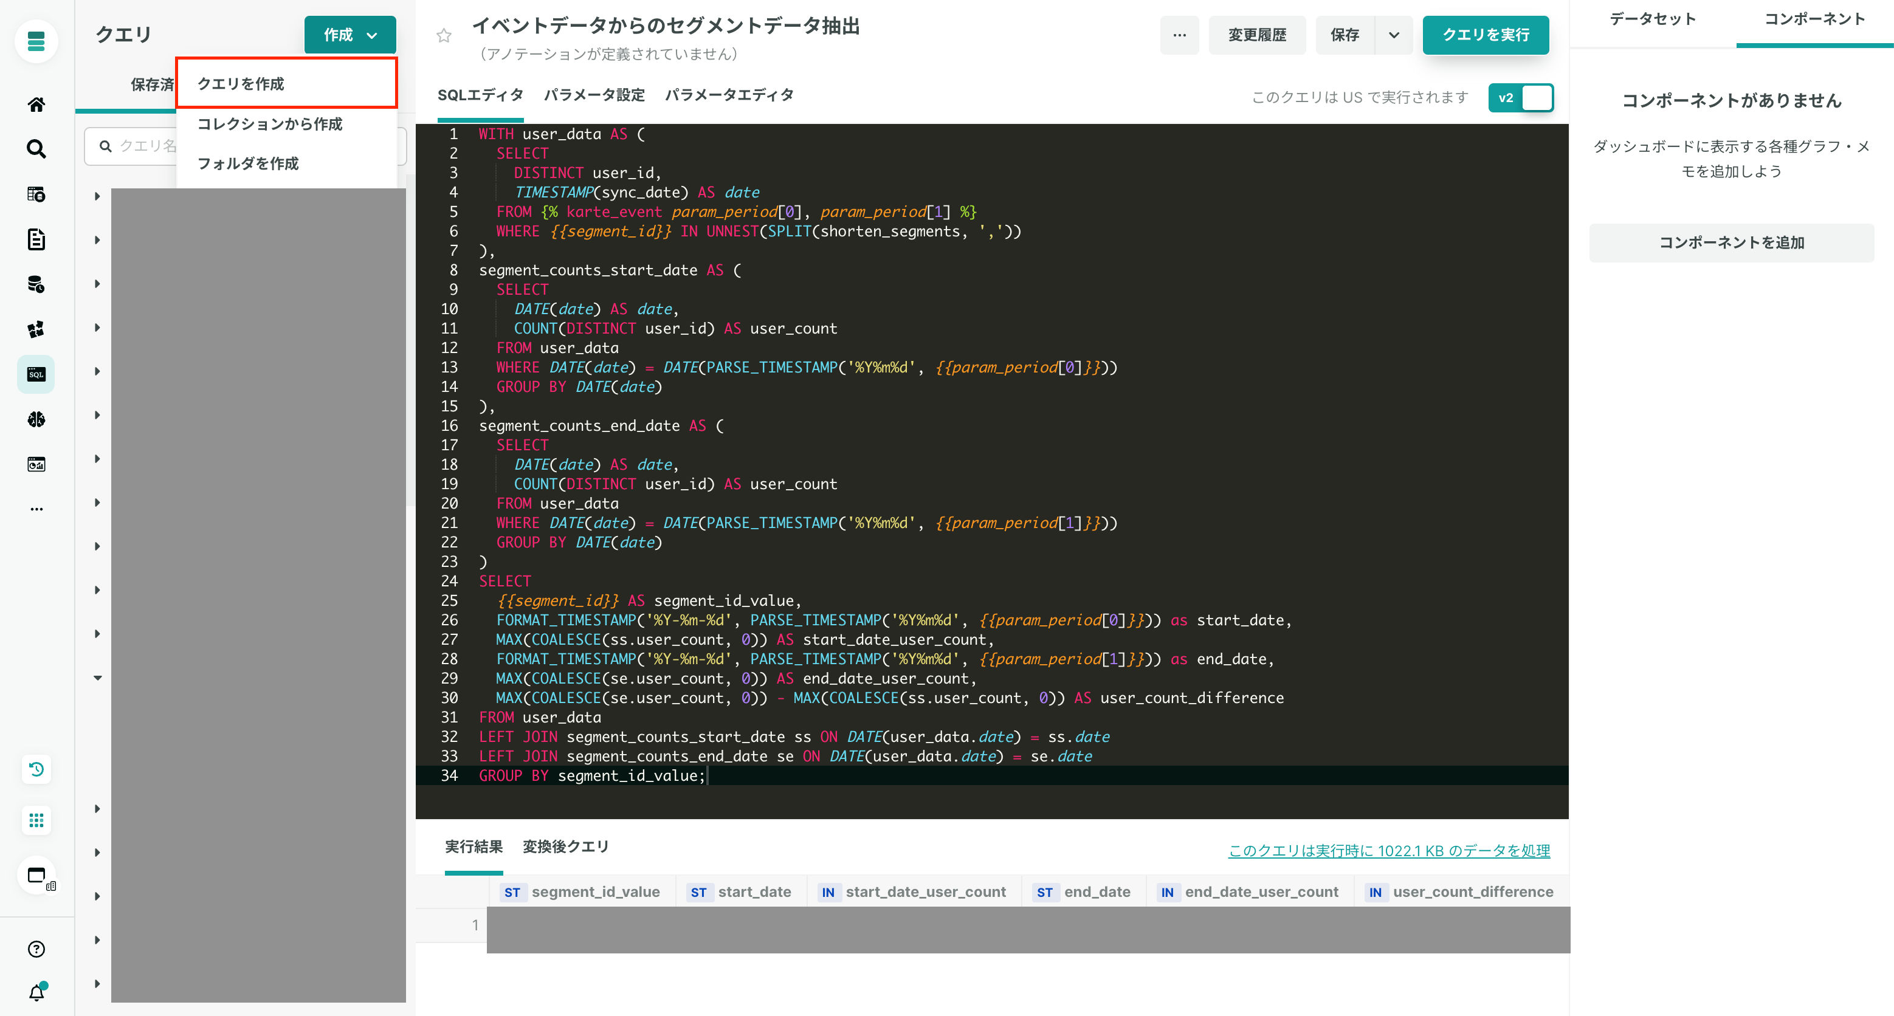Click the 保存 button
Viewport: 1894px width, 1016px height.
[1345, 35]
